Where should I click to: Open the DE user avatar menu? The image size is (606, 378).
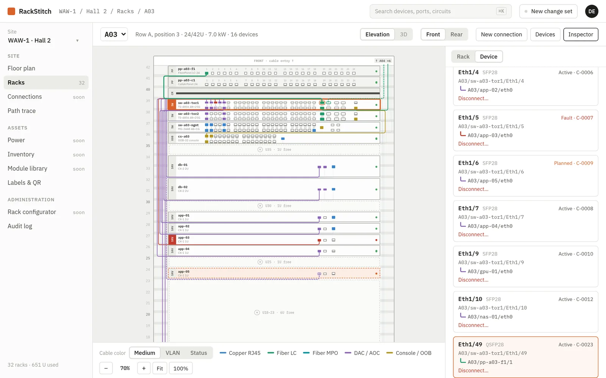tap(592, 11)
